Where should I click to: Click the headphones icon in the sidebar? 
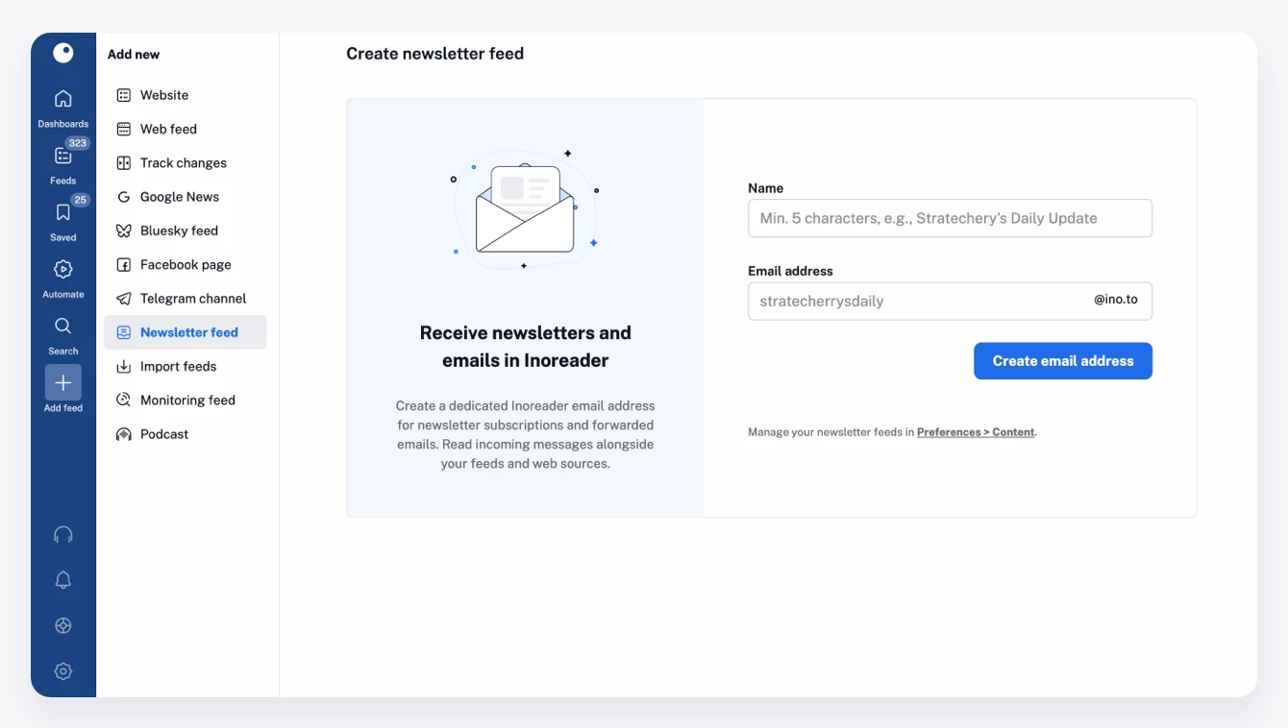click(63, 535)
